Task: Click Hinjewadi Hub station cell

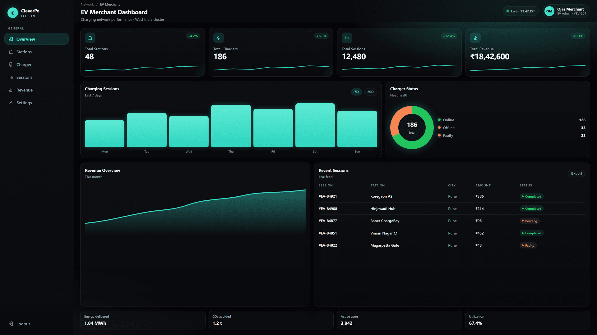Action: (383, 209)
